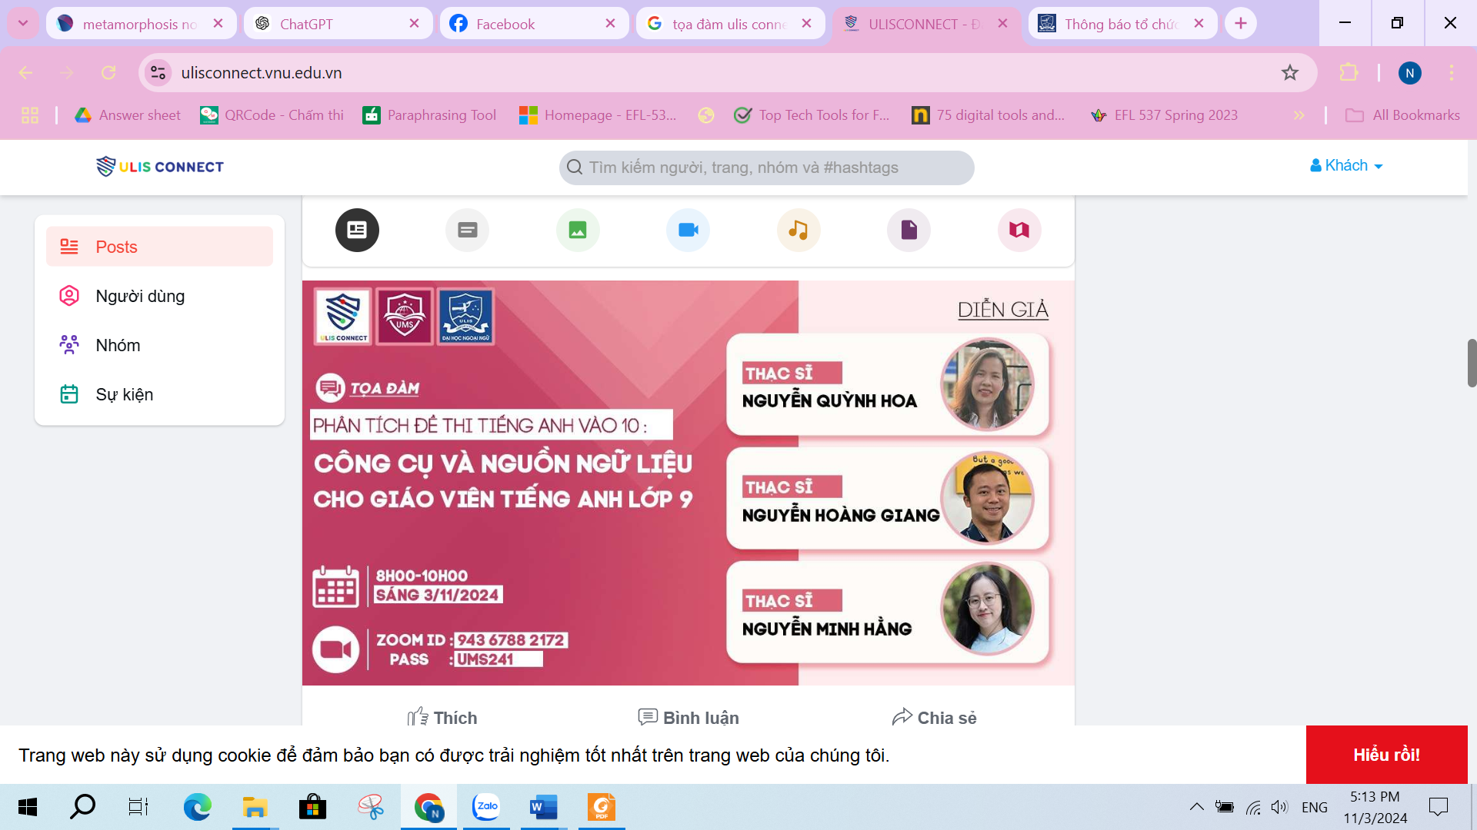Comment on post with Bình luận
The width and height of the screenshot is (1477, 830).
click(x=688, y=717)
